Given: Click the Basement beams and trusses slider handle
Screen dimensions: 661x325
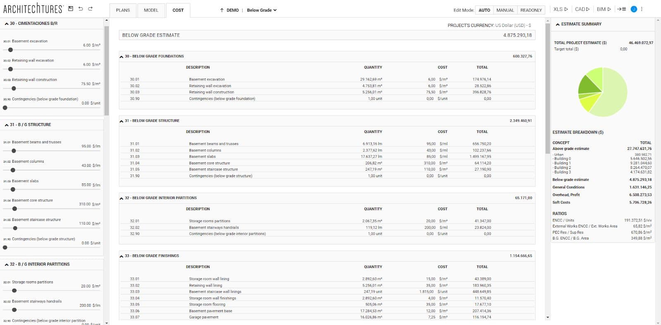Looking at the screenshot, I should pyautogui.click(x=14, y=151).
